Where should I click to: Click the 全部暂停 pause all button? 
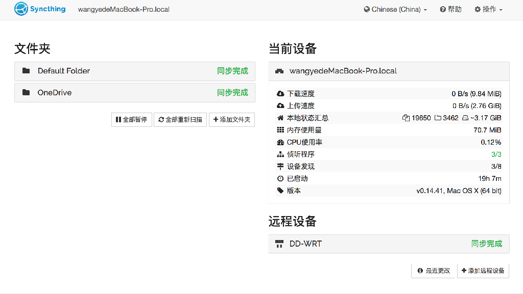click(x=131, y=119)
